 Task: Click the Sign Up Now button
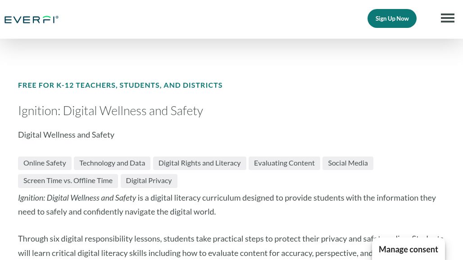pyautogui.click(x=392, y=18)
